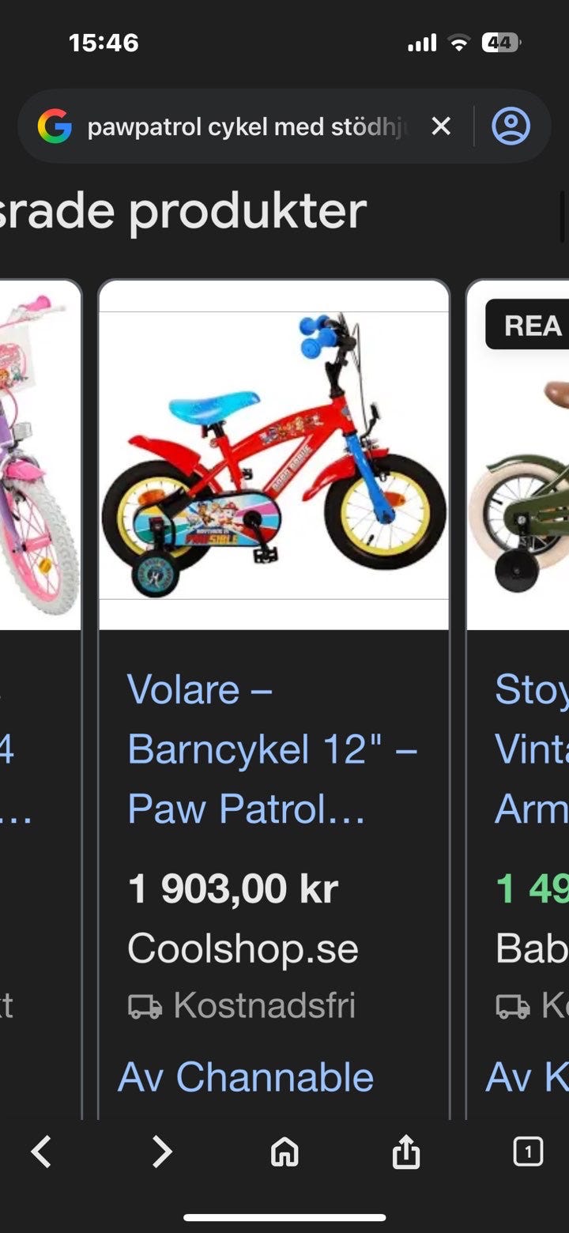569x1233 pixels.
Task: Tap the delivery truck icon under Coolshop.se
Action: [145, 1007]
